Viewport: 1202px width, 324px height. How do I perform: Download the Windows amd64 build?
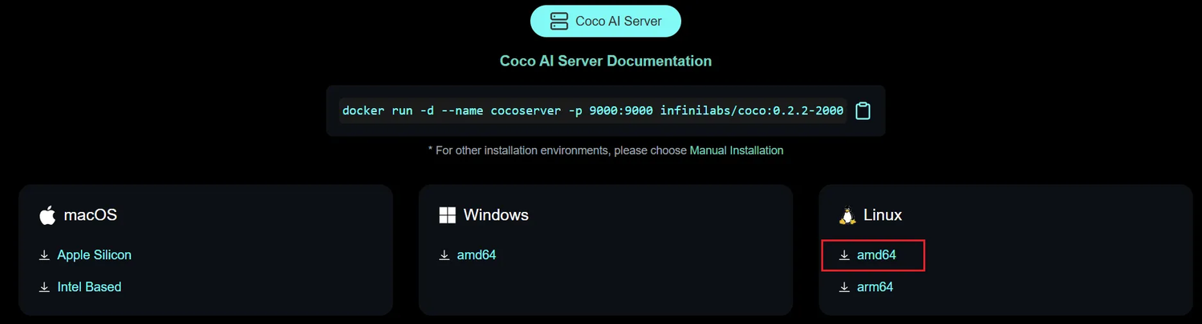point(477,255)
